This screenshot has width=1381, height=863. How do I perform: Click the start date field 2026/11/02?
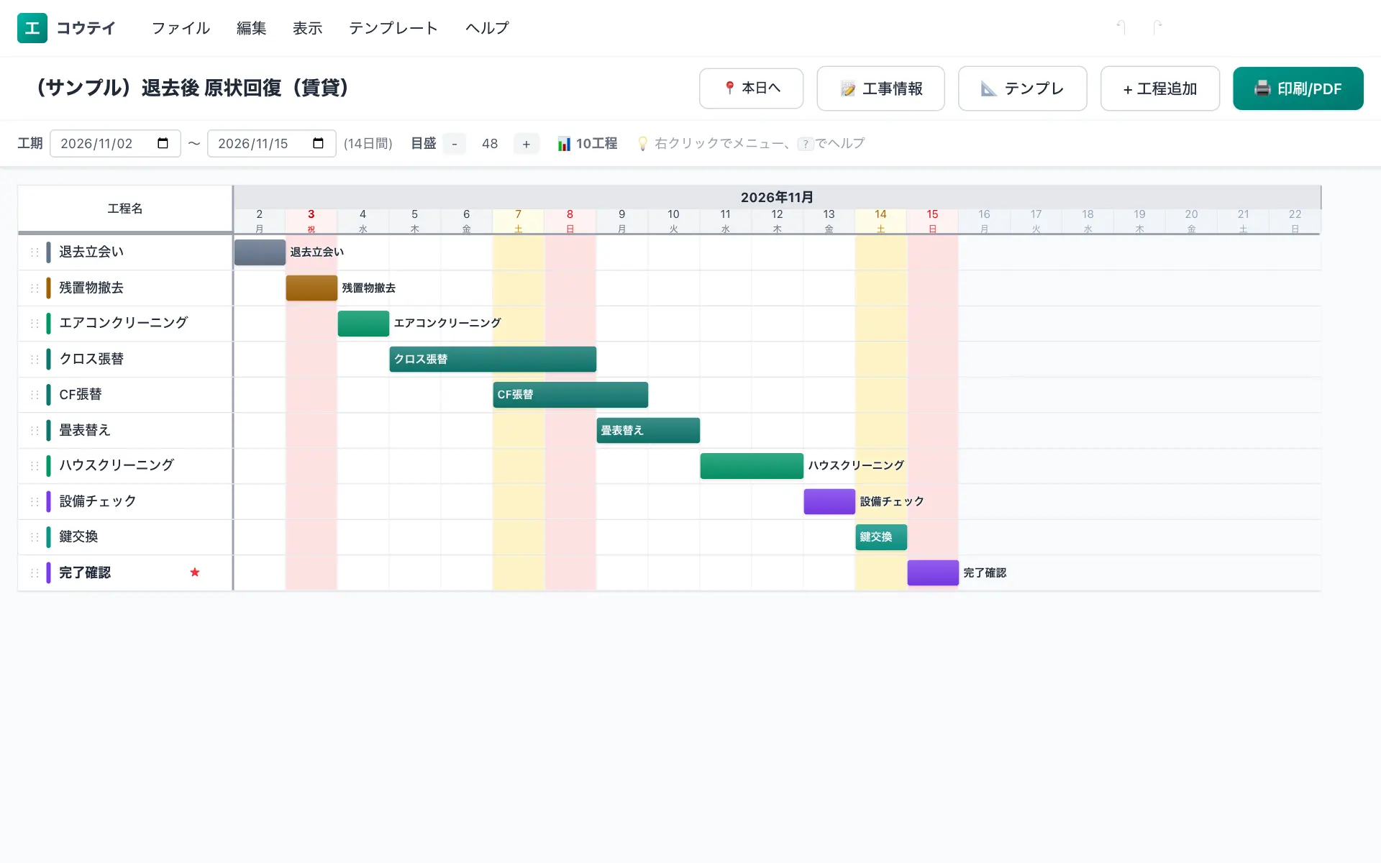(115, 143)
